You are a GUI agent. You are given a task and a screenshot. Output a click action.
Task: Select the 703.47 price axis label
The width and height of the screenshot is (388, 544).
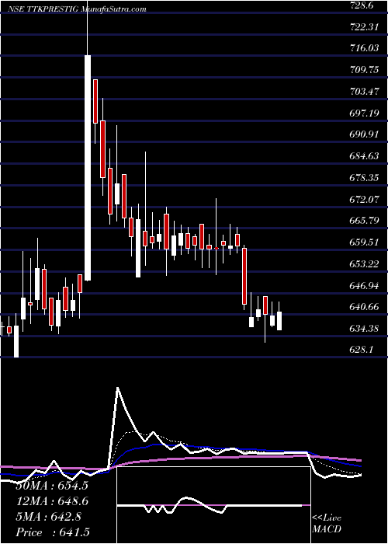point(365,92)
